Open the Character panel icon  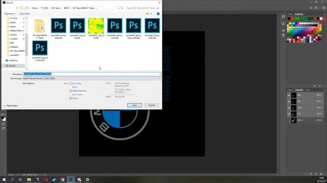[283, 30]
